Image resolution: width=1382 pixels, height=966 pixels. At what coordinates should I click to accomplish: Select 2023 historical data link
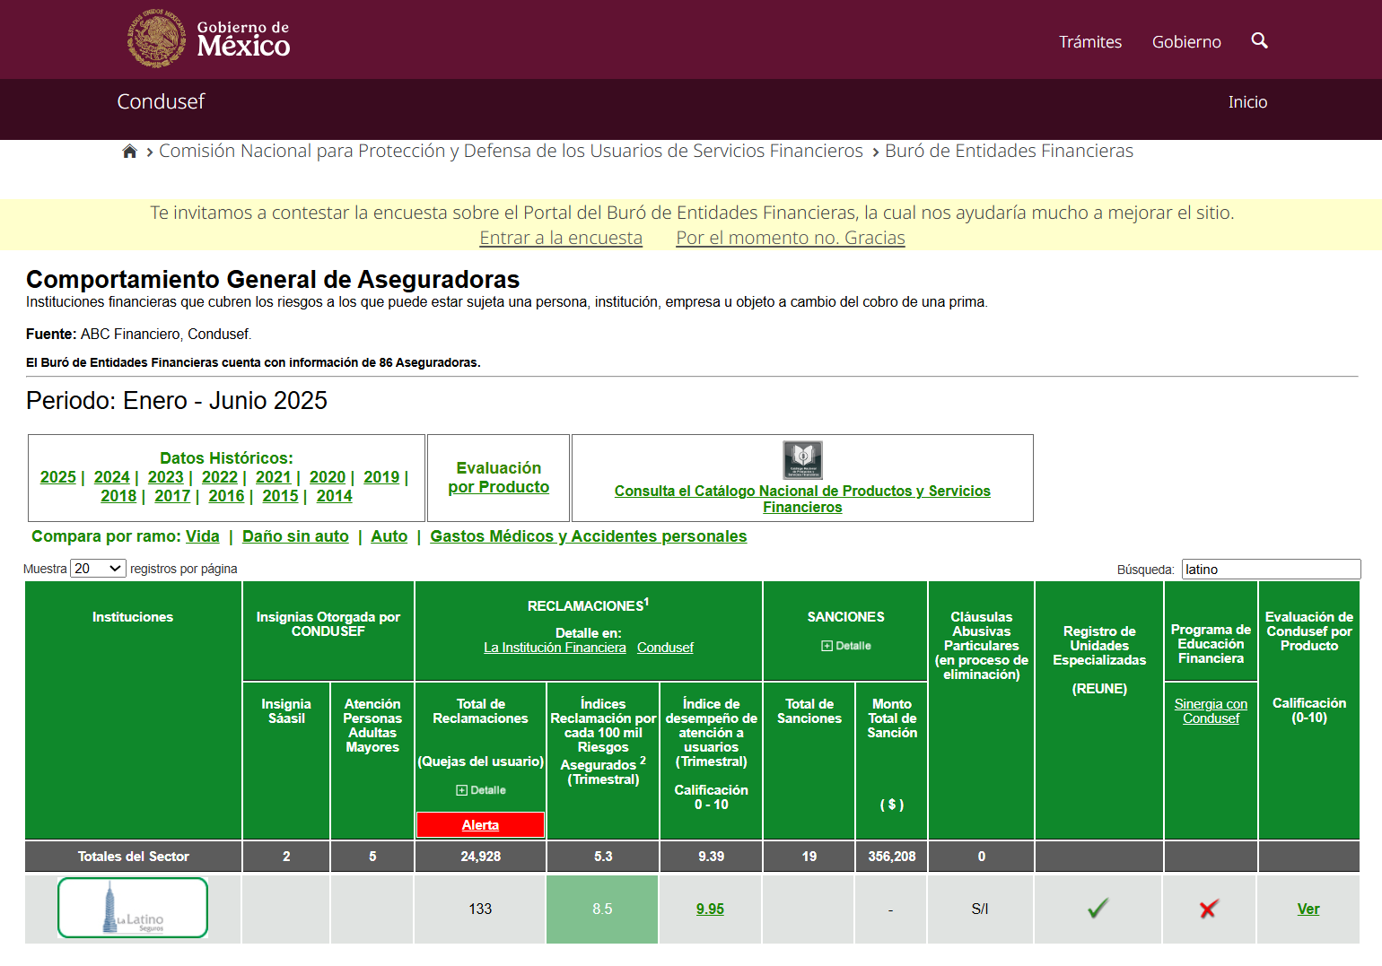165,477
